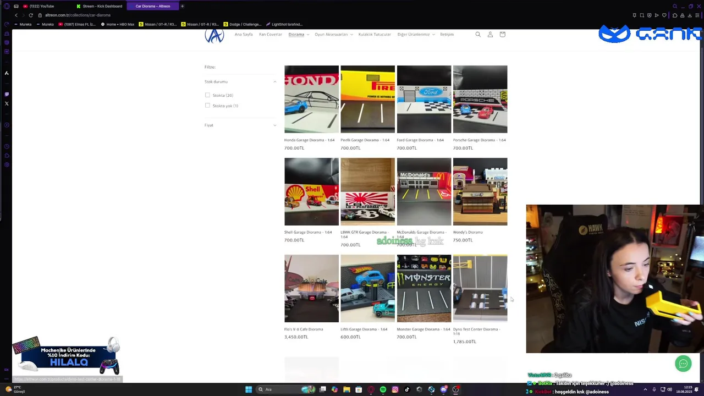Open 'Honda Garage Diorama - 1:64' link
Viewport: 704px width, 396px height.
[x=309, y=140]
